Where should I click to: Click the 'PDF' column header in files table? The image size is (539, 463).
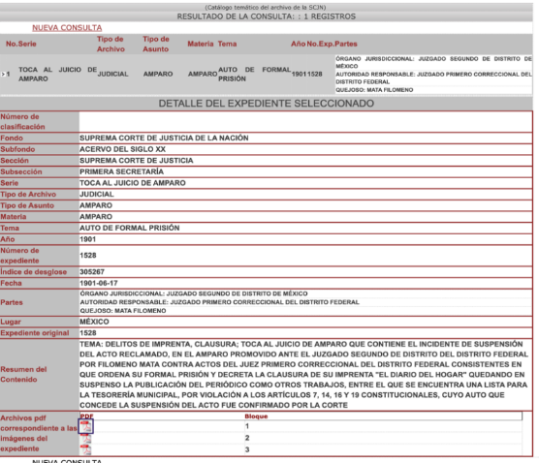pyautogui.click(x=86, y=417)
